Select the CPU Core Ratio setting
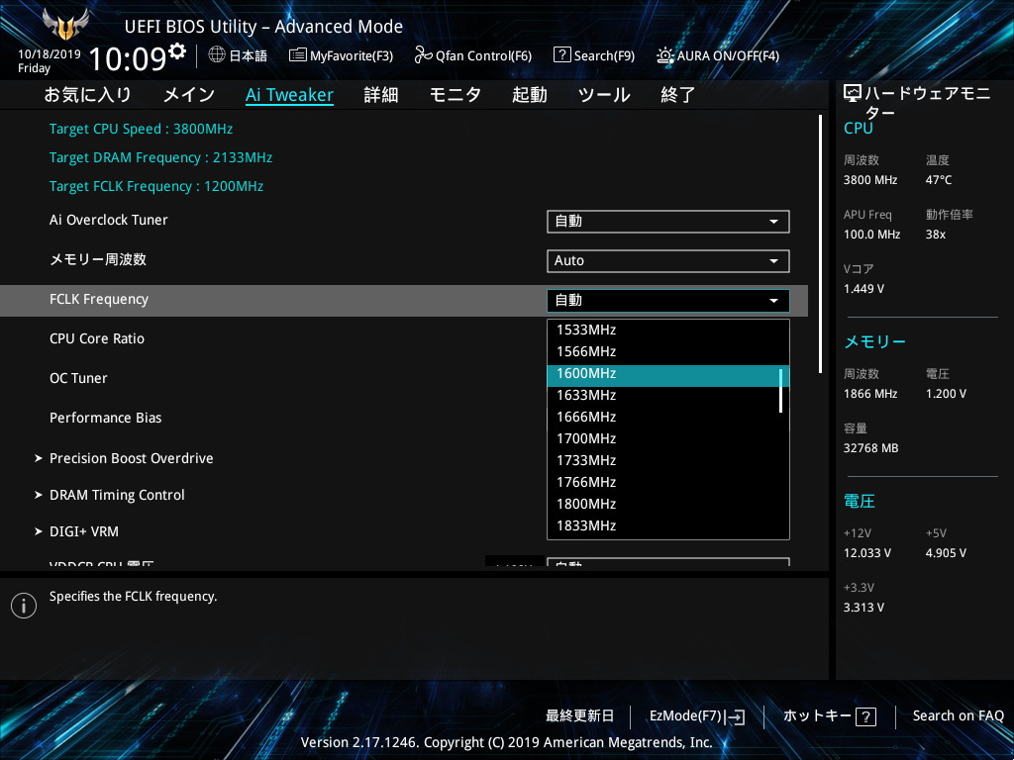Screen dimensions: 1014x760 [x=97, y=338]
